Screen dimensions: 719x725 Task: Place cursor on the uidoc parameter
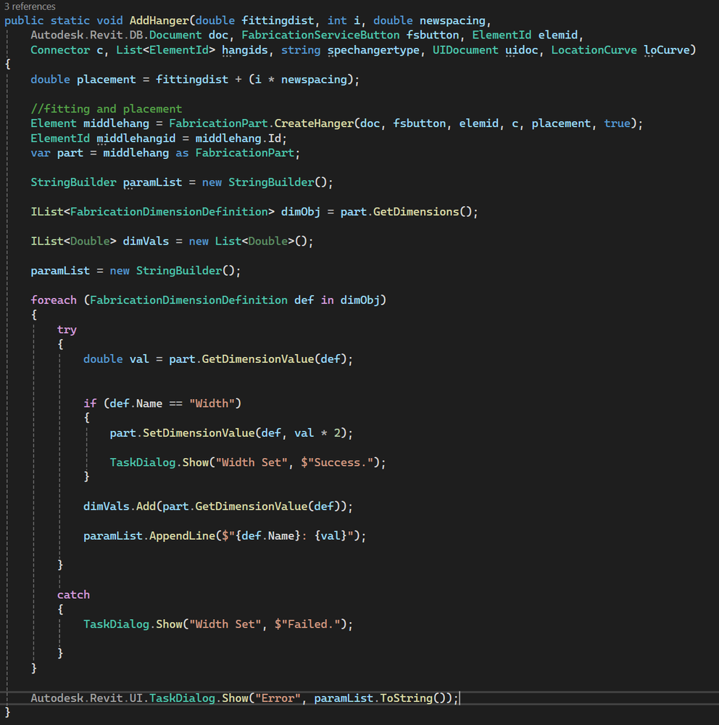[x=522, y=50]
